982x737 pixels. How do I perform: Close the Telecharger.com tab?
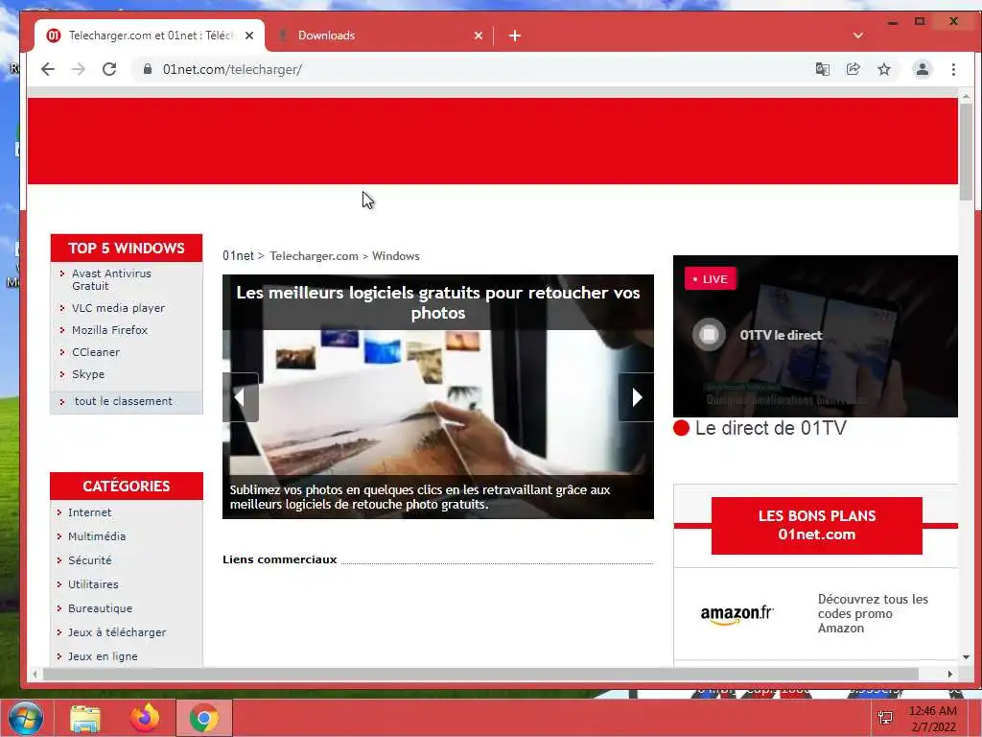click(249, 36)
